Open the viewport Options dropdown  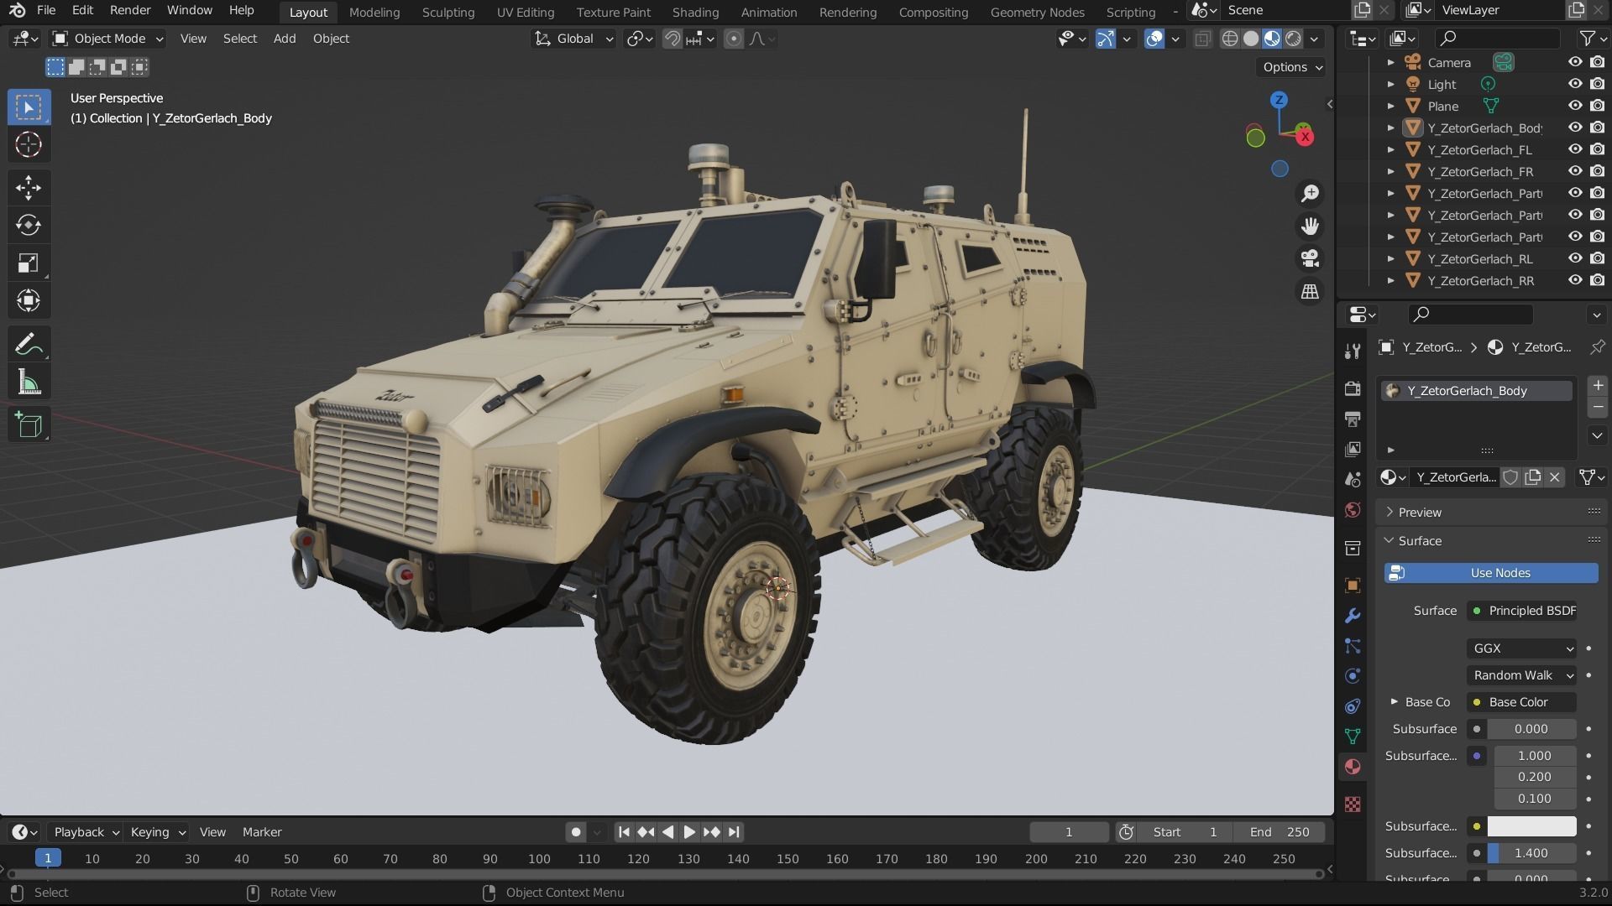tap(1291, 67)
